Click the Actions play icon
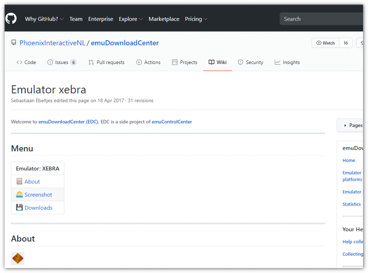 139,62
